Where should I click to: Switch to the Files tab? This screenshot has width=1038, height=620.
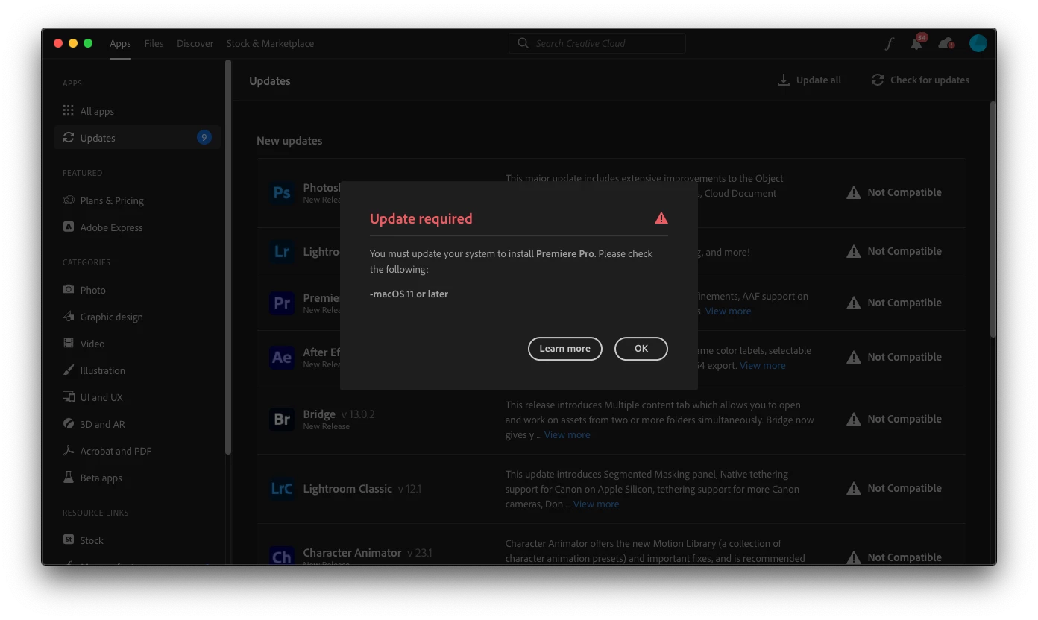pos(154,43)
